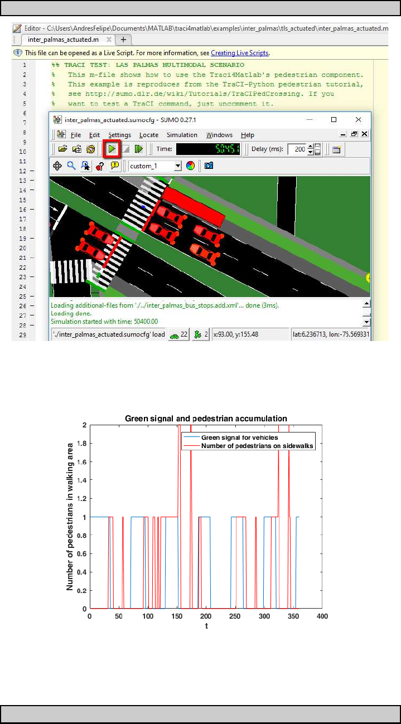The width and height of the screenshot is (401, 724).
Task: Click the Edit breakpoints red icon
Action: pyautogui.click(x=100, y=166)
